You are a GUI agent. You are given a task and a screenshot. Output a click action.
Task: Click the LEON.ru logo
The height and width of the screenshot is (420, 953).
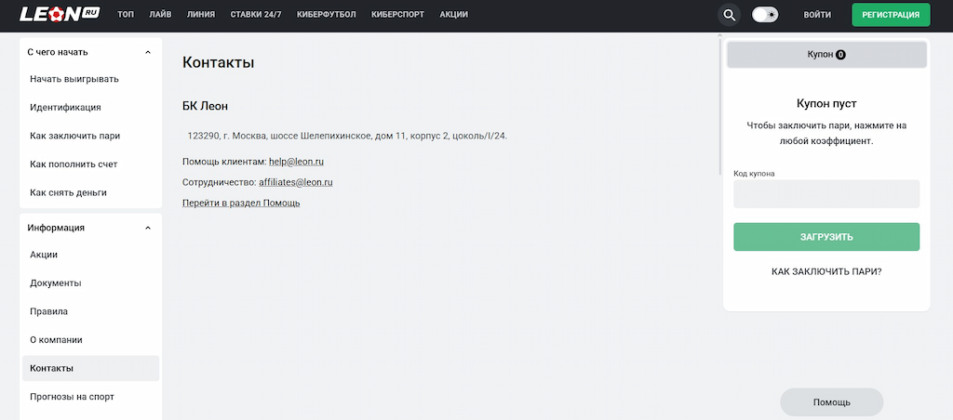(x=60, y=14)
